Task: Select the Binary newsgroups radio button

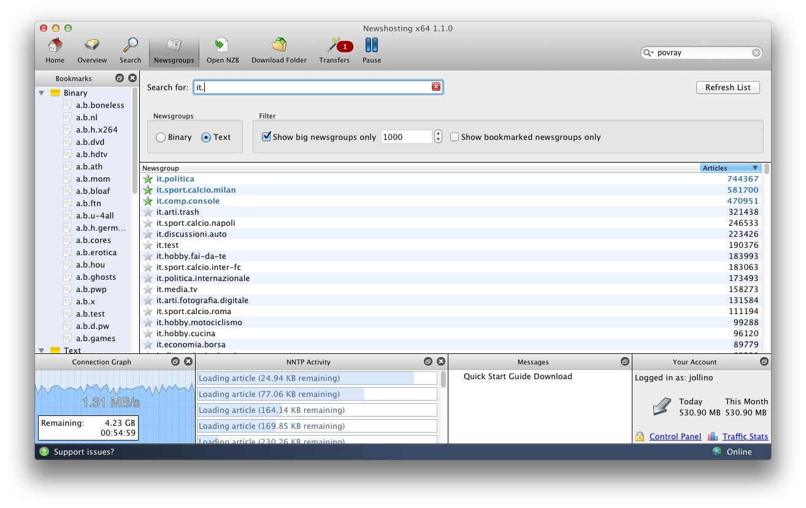Action: (161, 137)
